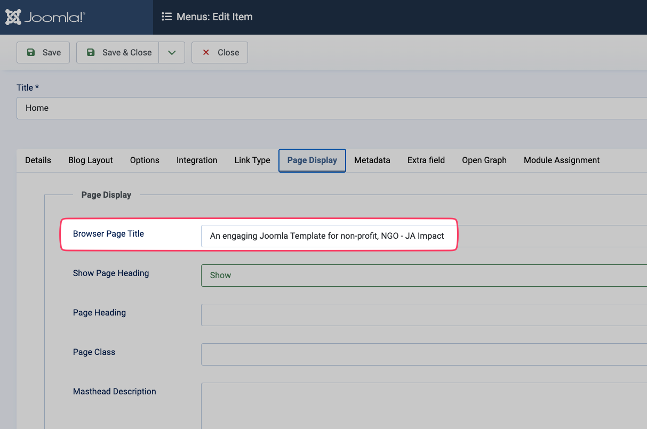647x429 pixels.
Task: Open the Module Assignment tab
Action: point(562,160)
